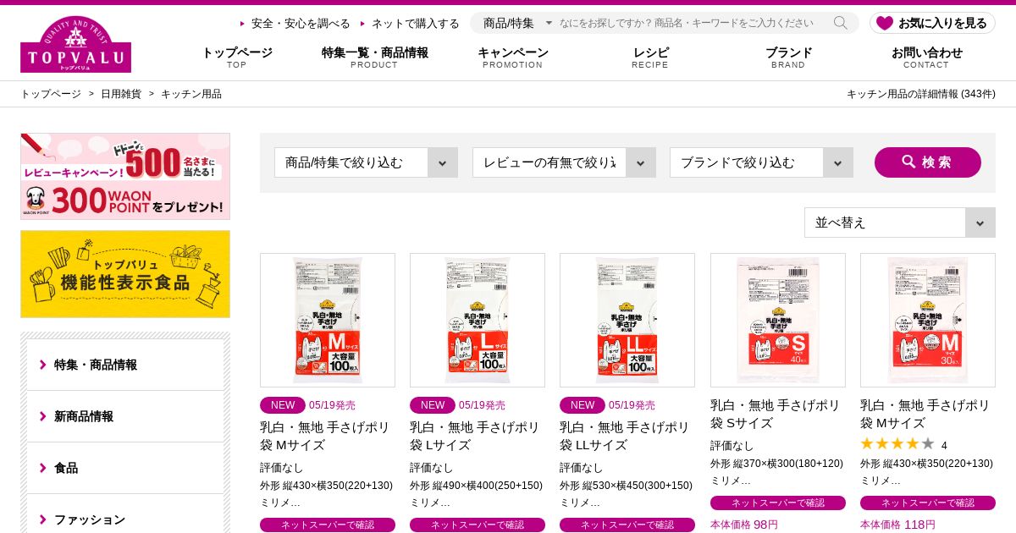Click トップページ breadcrumb link
Image resolution: width=1016 pixels, height=533 pixels.
(x=51, y=94)
